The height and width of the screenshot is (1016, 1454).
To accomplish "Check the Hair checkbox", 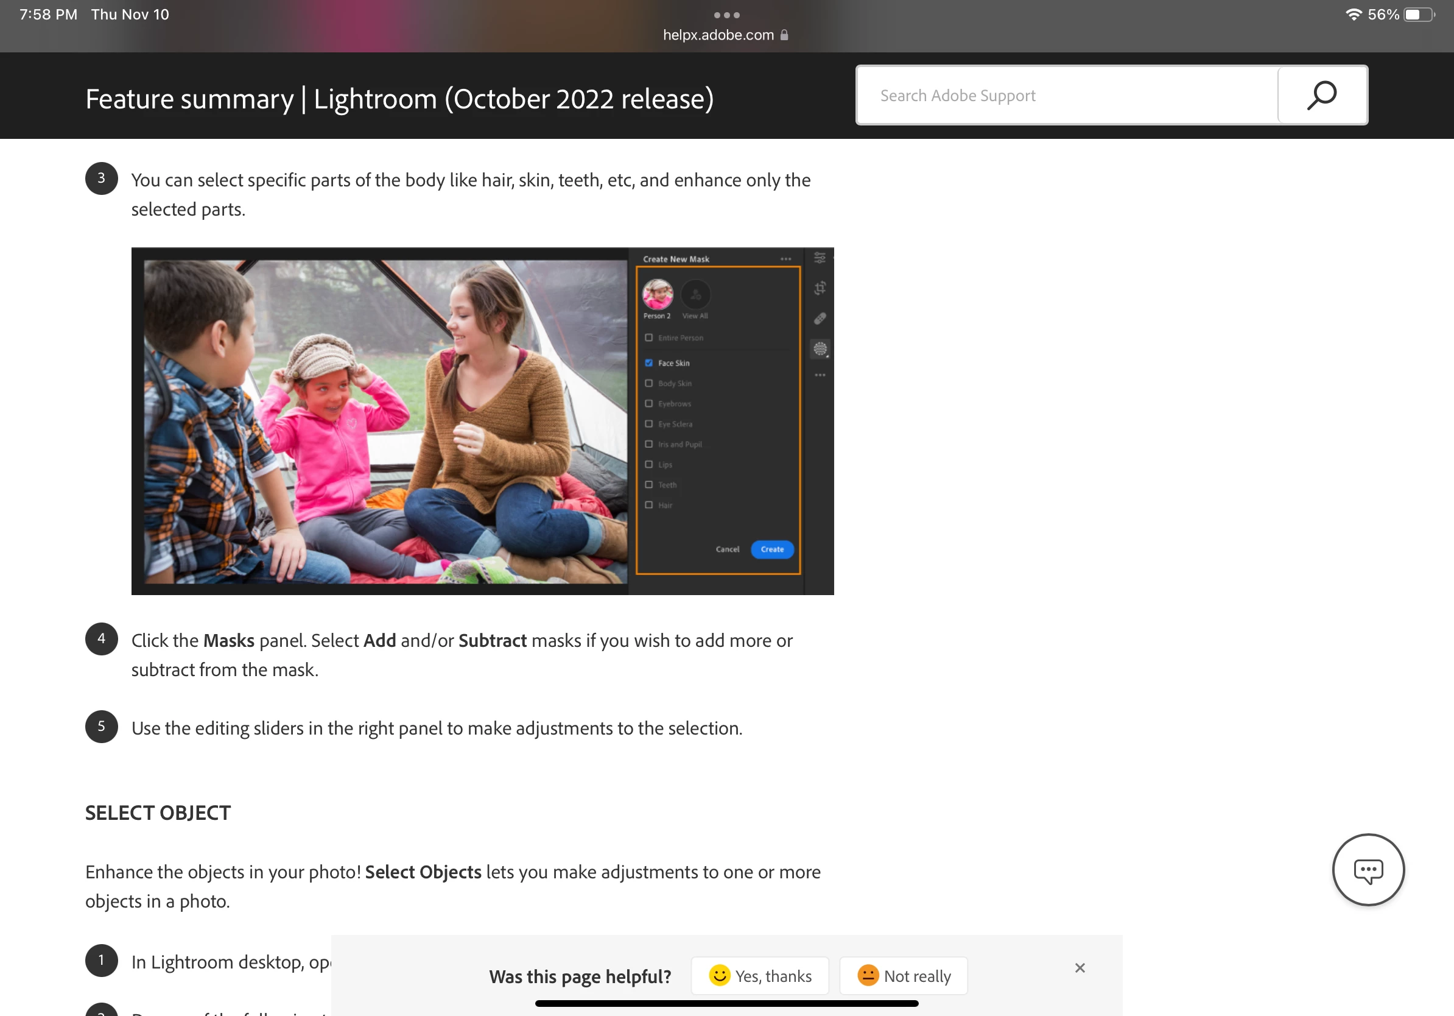I will 648,505.
